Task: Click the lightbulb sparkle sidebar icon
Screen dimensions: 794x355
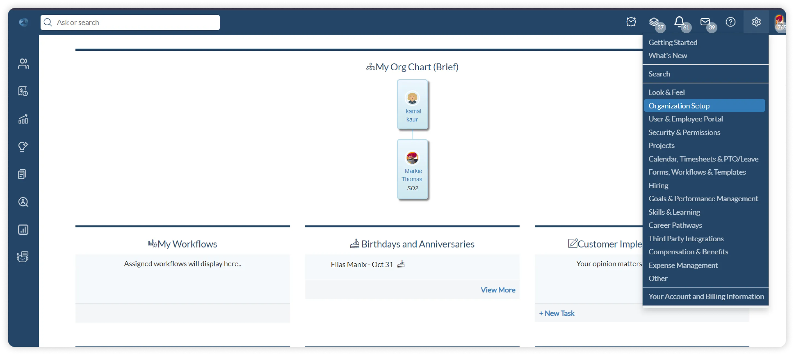Action: 23,146
